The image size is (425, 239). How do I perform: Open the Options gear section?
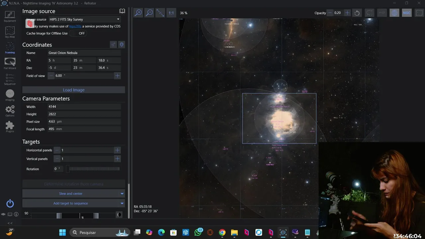coord(10,111)
